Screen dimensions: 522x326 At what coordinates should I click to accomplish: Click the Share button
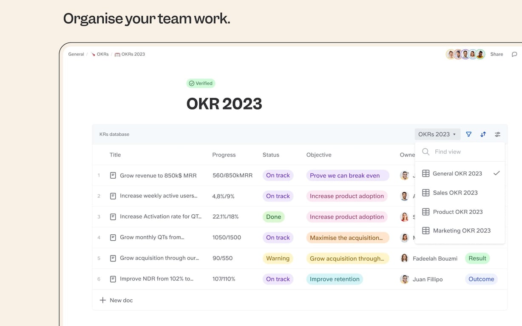point(496,54)
